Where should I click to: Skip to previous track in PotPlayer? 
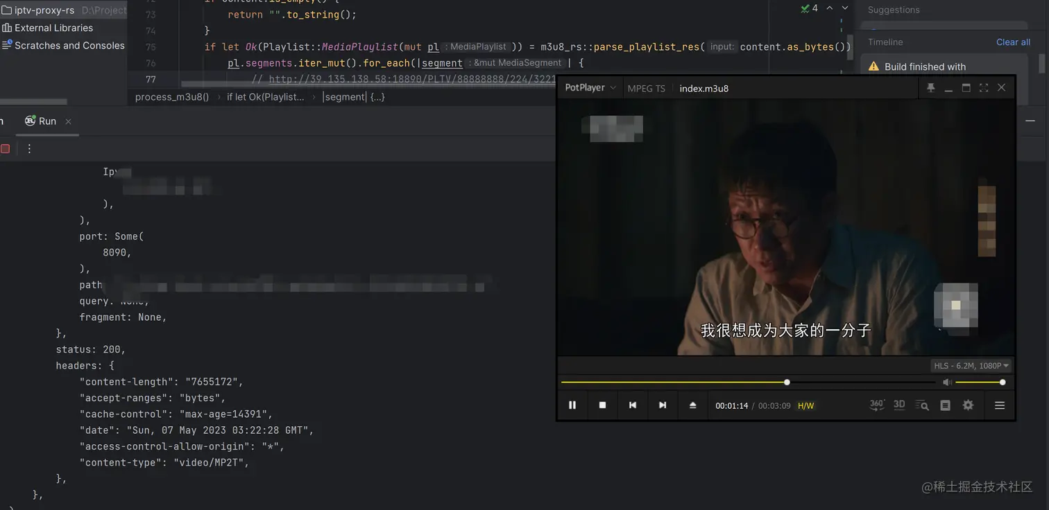(633, 405)
